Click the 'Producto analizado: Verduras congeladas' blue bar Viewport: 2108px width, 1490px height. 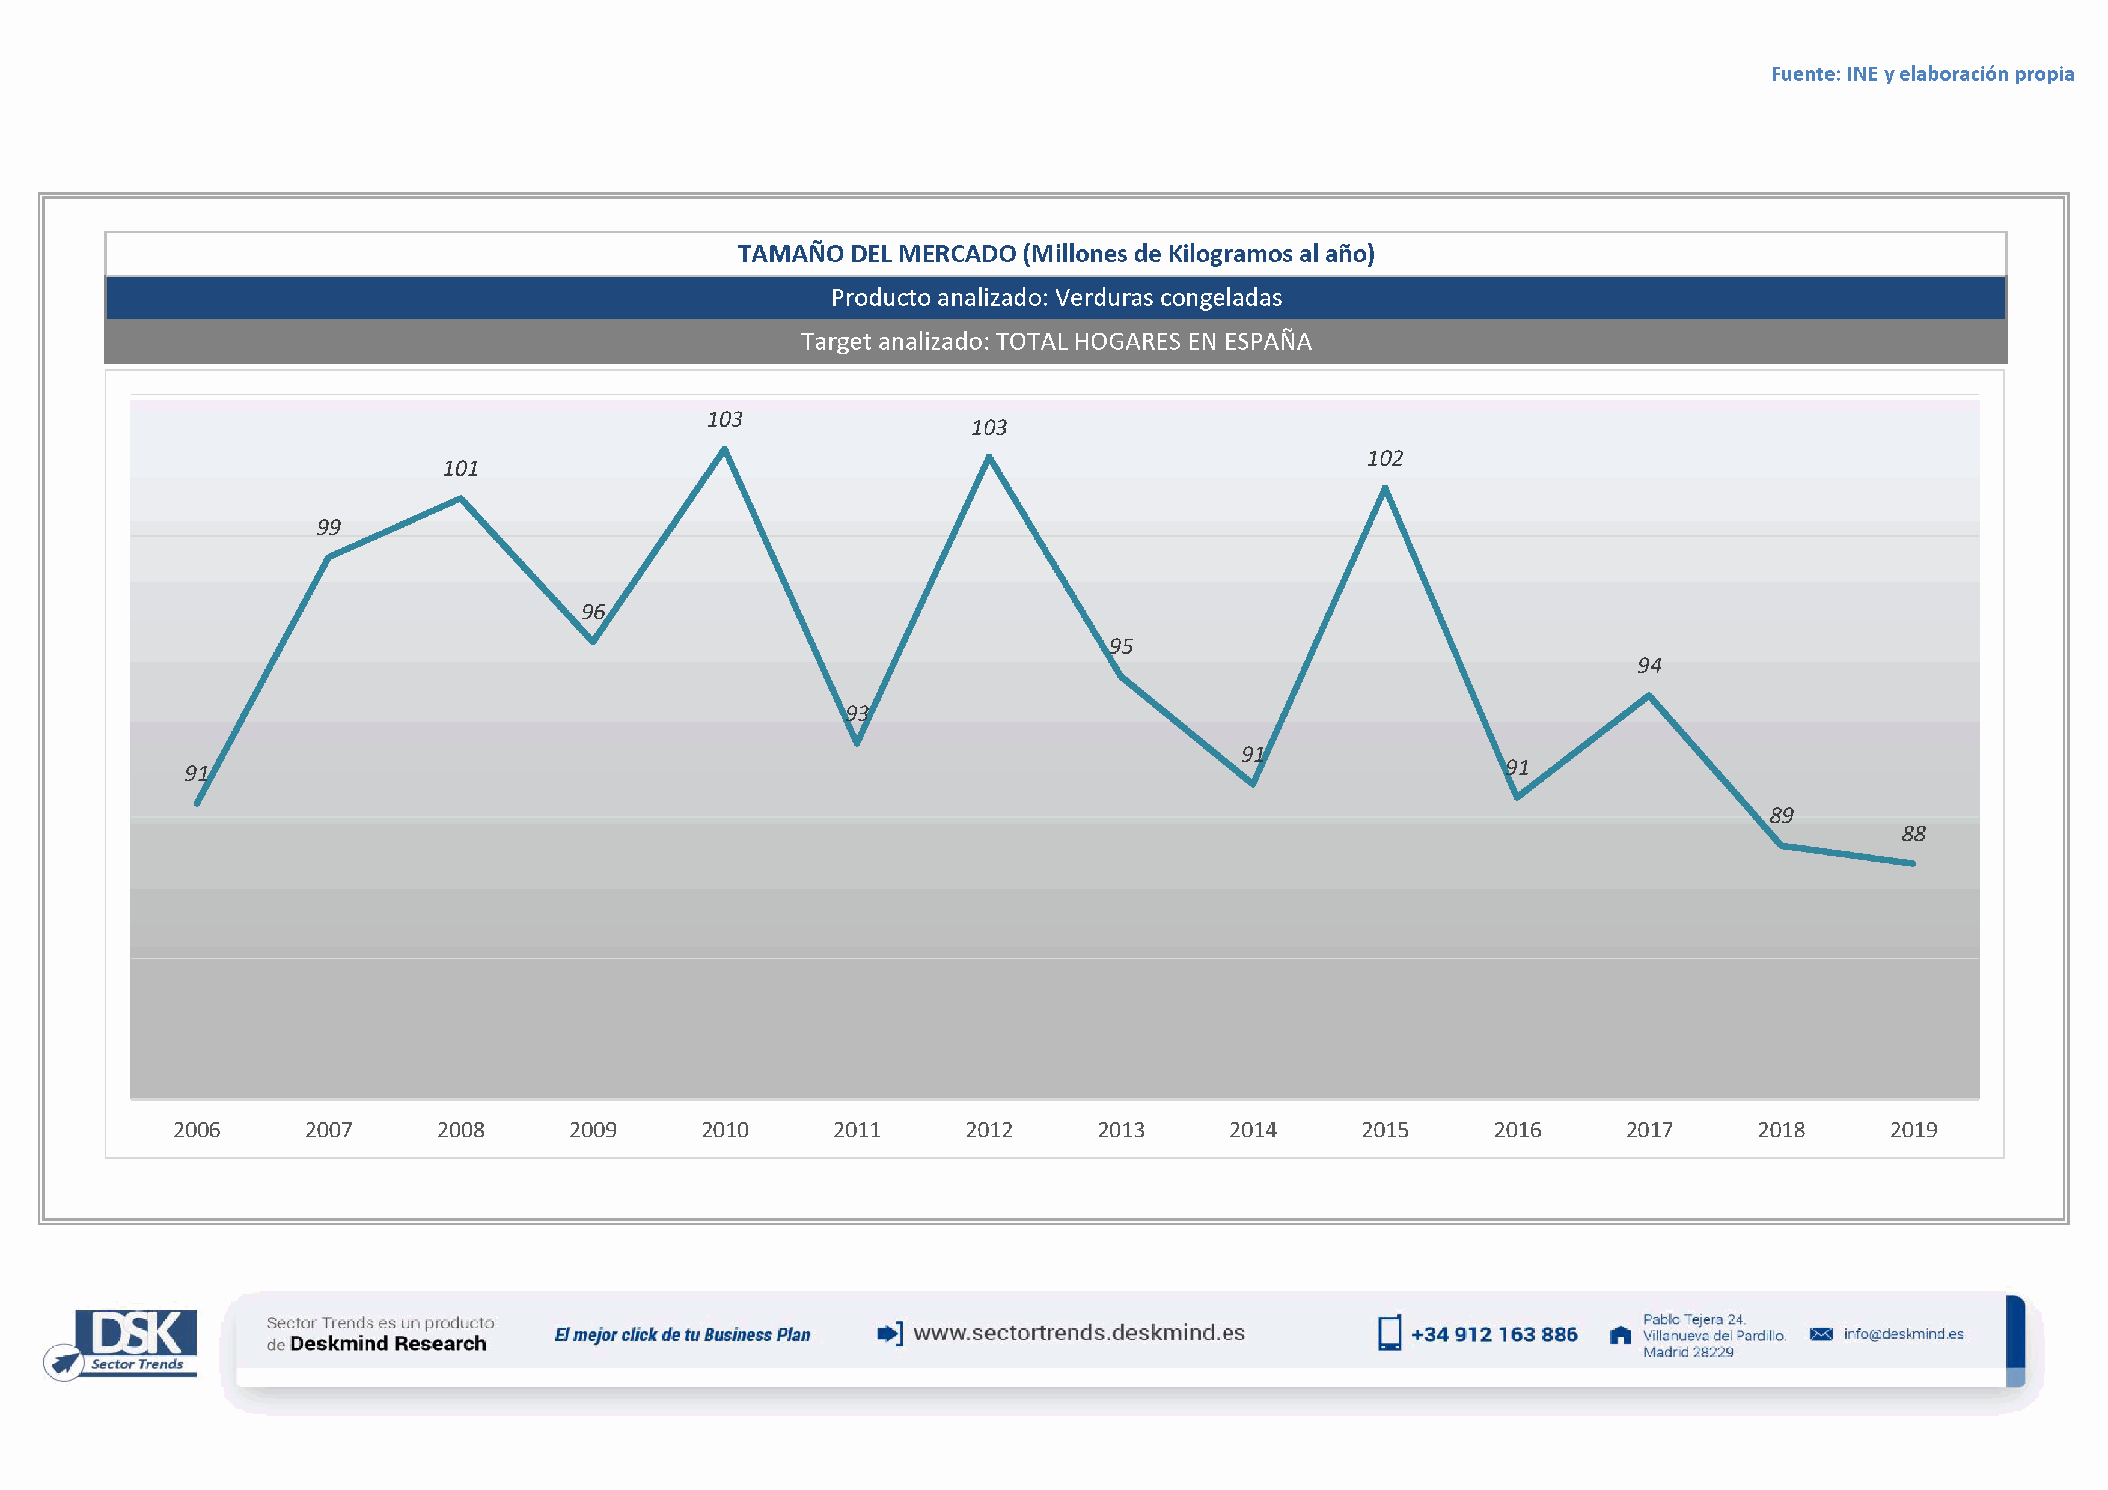(x=1056, y=298)
